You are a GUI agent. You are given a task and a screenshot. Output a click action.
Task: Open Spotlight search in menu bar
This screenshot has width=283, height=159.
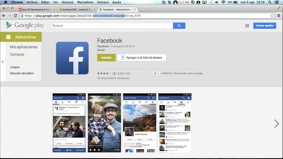point(270,2)
